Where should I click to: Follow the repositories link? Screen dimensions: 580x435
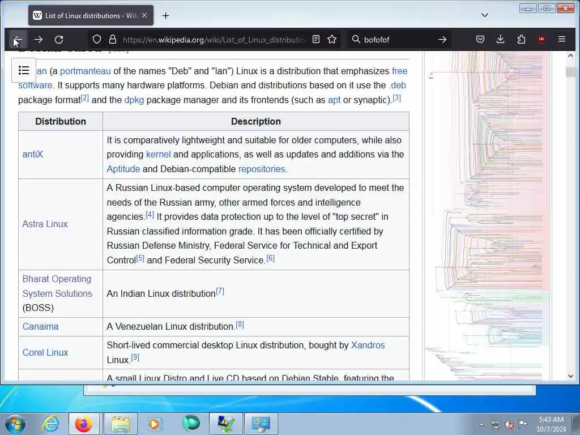click(x=262, y=169)
